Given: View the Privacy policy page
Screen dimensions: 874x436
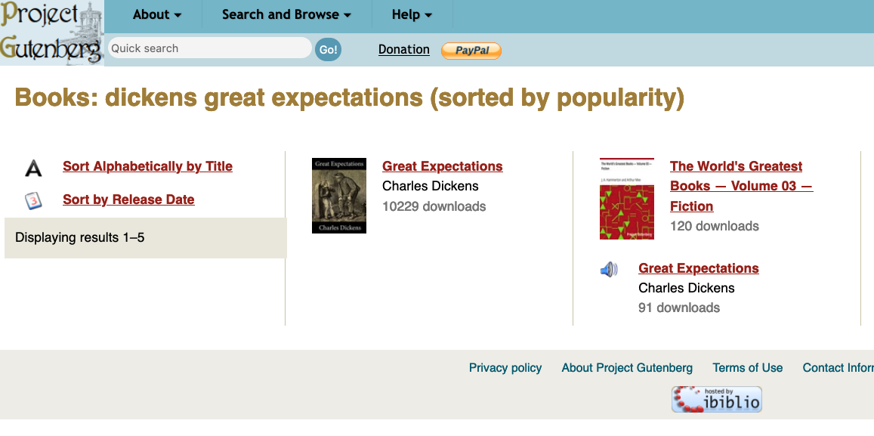Looking at the screenshot, I should [505, 368].
